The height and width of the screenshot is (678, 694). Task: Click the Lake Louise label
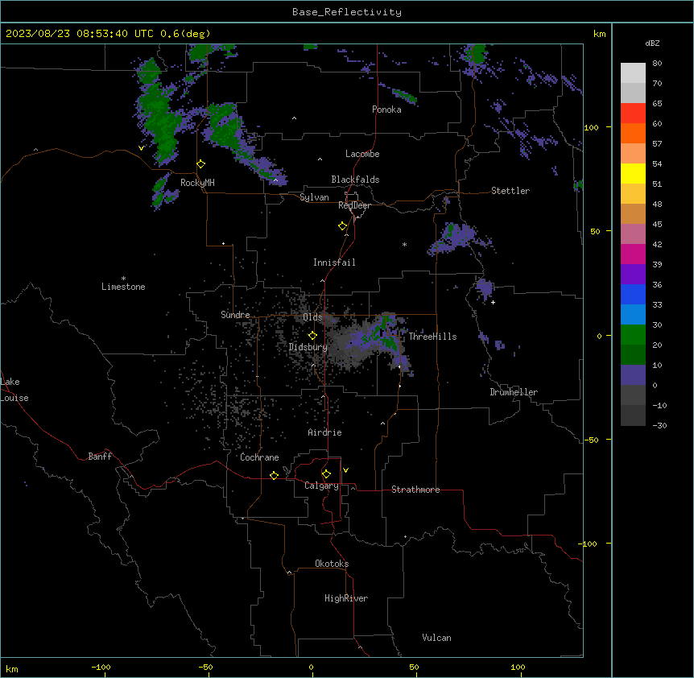13,390
